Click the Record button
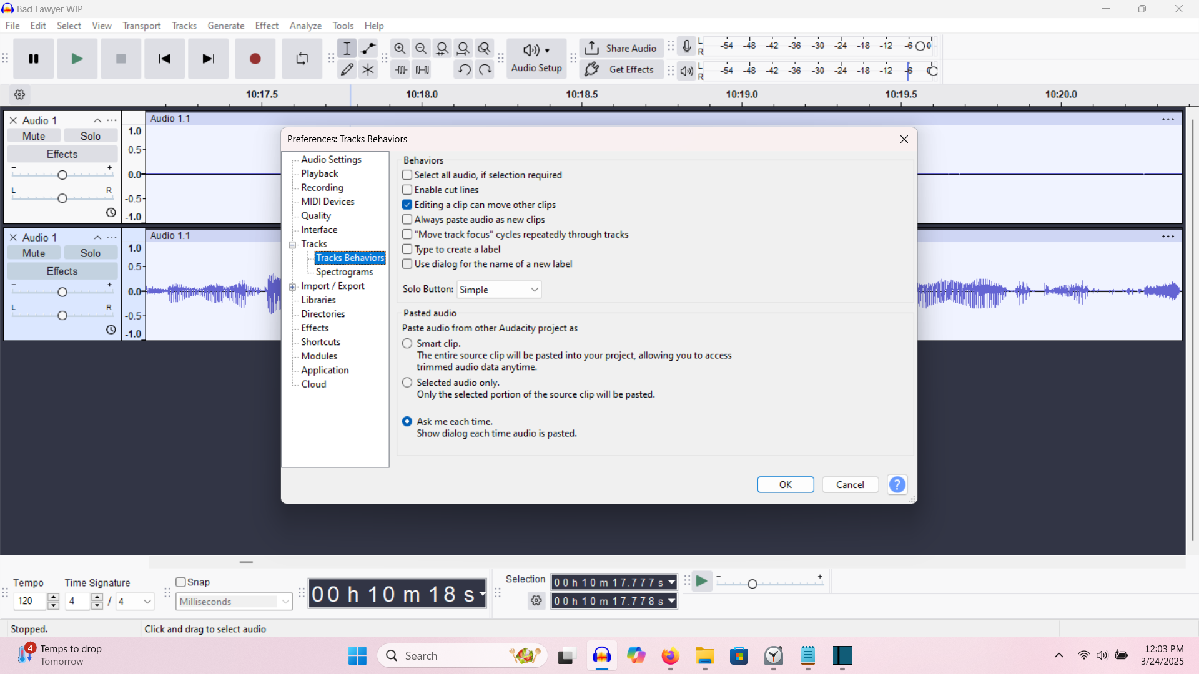Viewport: 1199px width, 674px height. click(255, 59)
